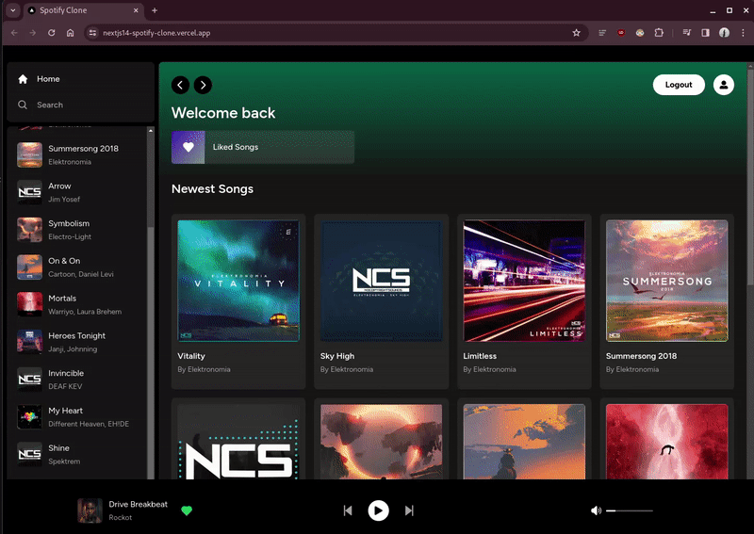The height and width of the screenshot is (534, 754).
Task: Select Limitless song card
Action: pyautogui.click(x=524, y=301)
